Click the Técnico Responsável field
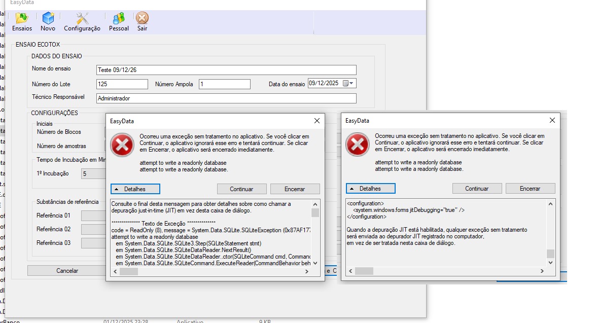 pyautogui.click(x=226, y=98)
